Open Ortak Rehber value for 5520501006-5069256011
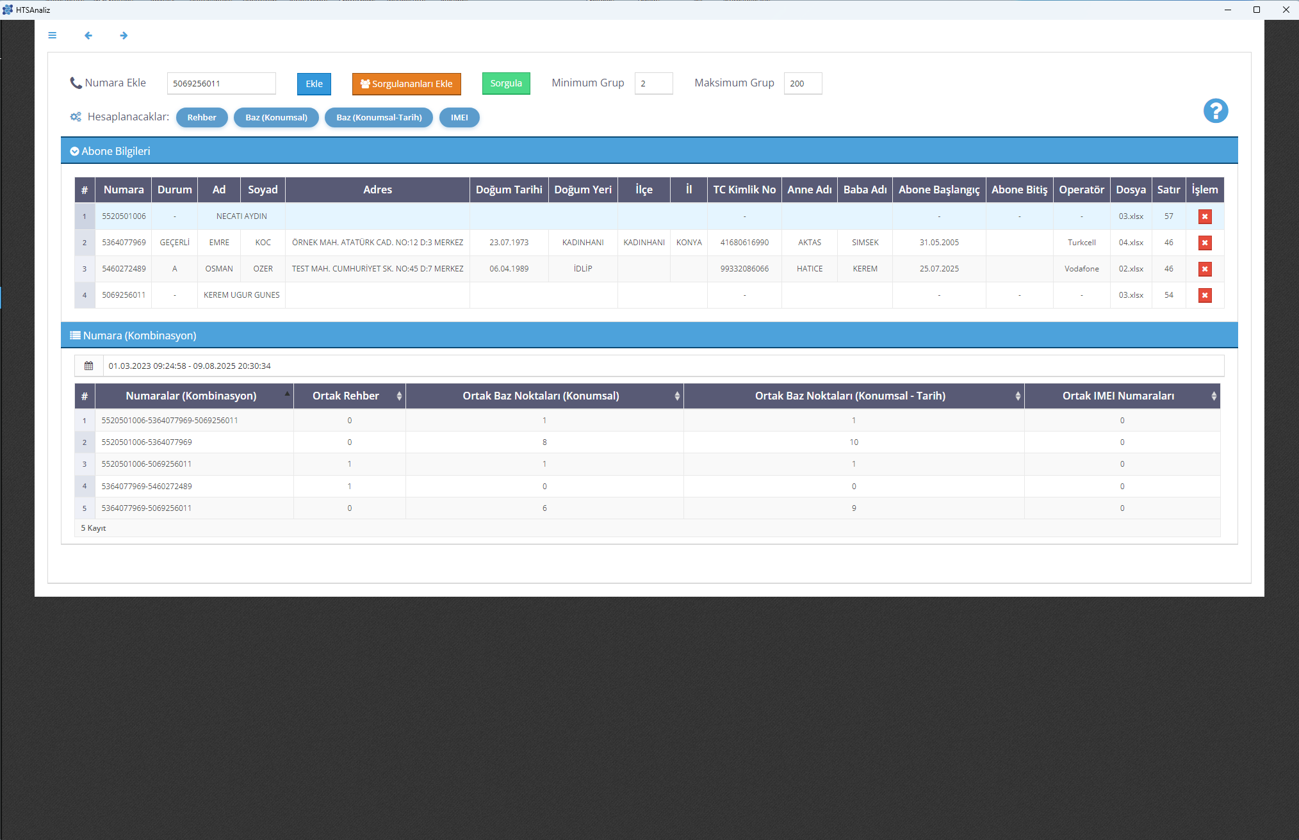The image size is (1299, 840). click(349, 464)
